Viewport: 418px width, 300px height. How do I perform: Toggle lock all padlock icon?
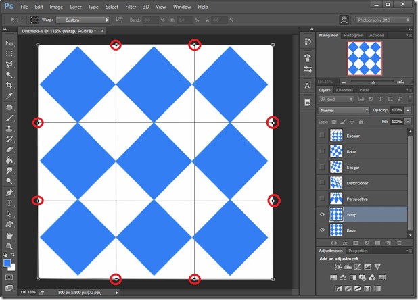(x=361, y=122)
